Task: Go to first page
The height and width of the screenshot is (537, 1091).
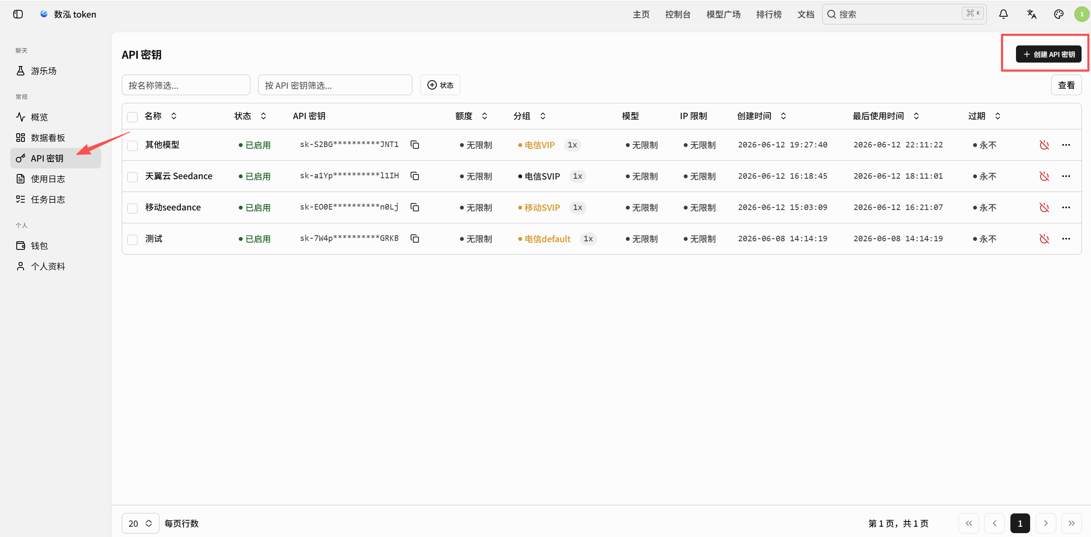Action: tap(969, 523)
